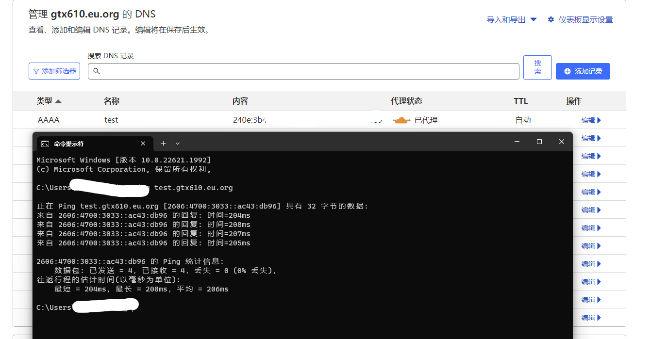Click the gear icon for 仪表板显示设置

(551, 20)
